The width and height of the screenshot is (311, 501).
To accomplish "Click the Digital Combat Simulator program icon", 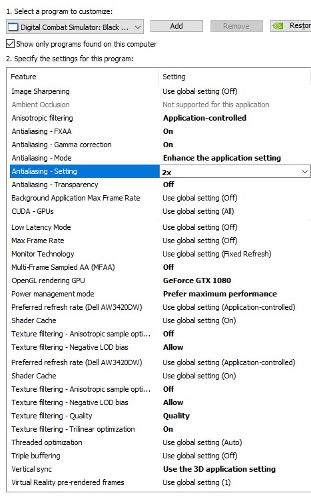I will (13, 27).
